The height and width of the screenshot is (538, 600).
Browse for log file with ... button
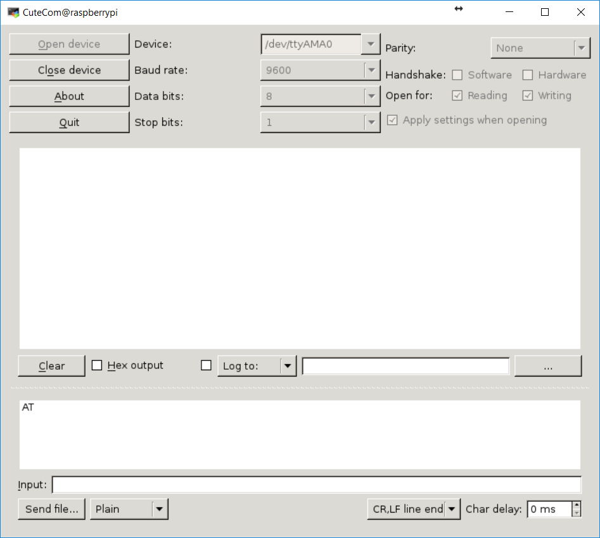[x=548, y=366]
